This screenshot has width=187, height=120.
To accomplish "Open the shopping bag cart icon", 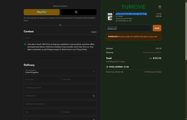I will coord(160,7).
